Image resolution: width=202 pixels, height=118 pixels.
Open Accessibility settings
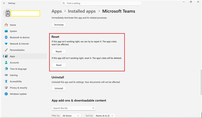(25, 82)
